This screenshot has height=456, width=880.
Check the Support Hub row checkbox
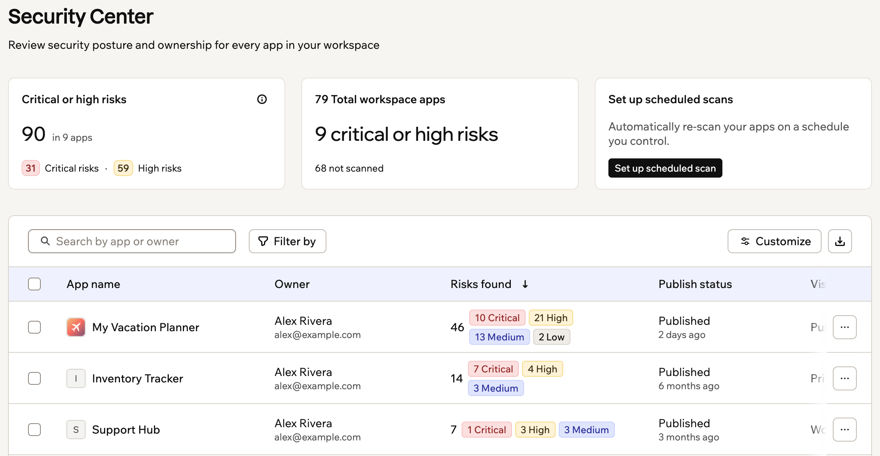click(x=34, y=430)
